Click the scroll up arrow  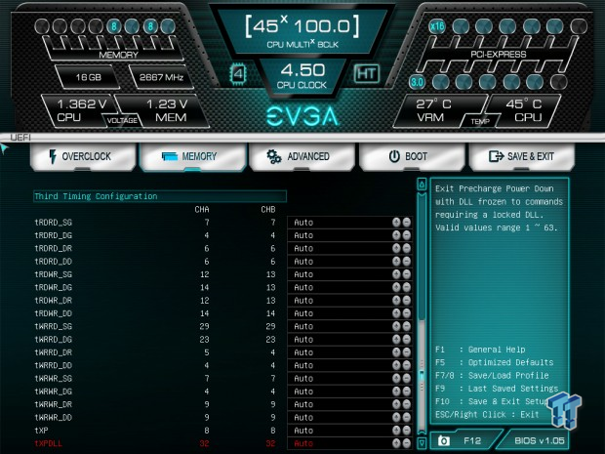click(422, 185)
